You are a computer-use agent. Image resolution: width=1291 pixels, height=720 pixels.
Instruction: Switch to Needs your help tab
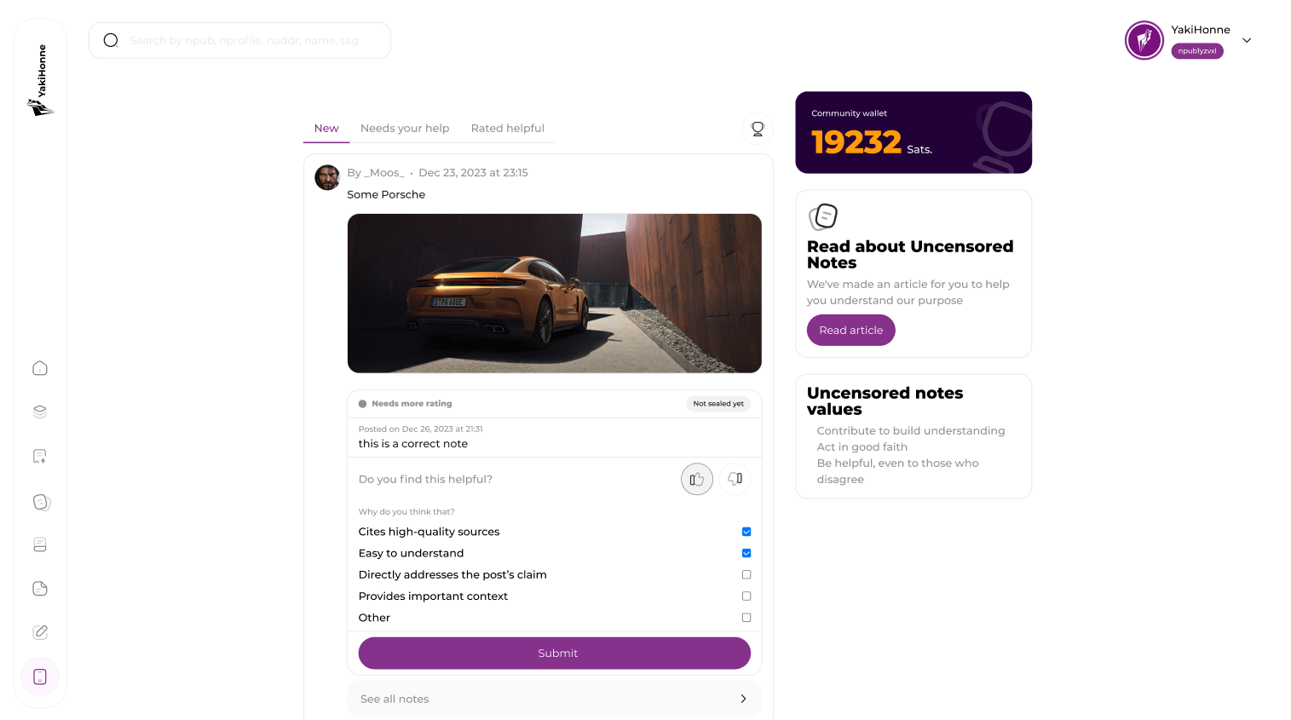coord(405,129)
